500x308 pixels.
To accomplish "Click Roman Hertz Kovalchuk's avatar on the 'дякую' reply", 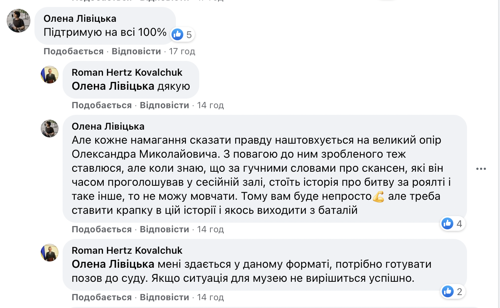I will pyautogui.click(x=50, y=75).
